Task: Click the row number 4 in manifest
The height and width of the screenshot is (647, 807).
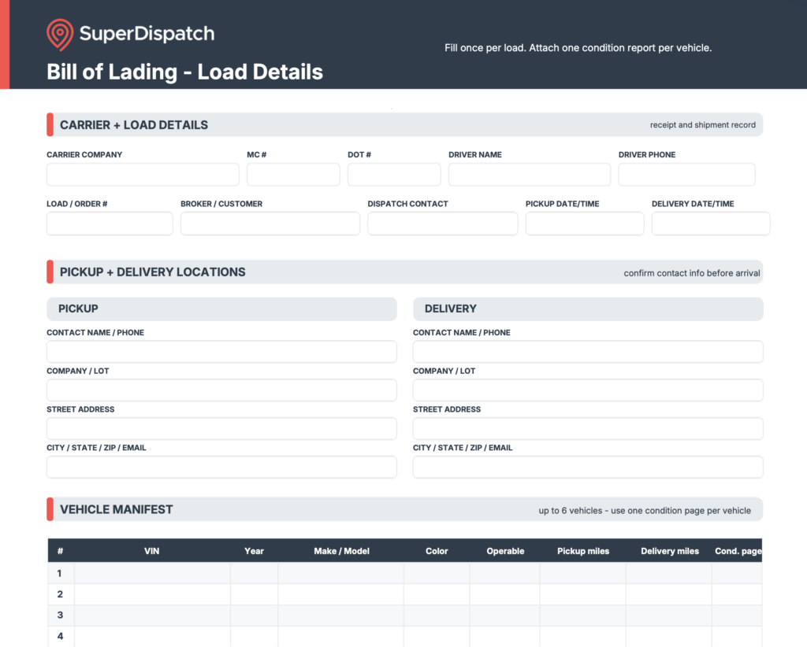Action: click(x=60, y=636)
